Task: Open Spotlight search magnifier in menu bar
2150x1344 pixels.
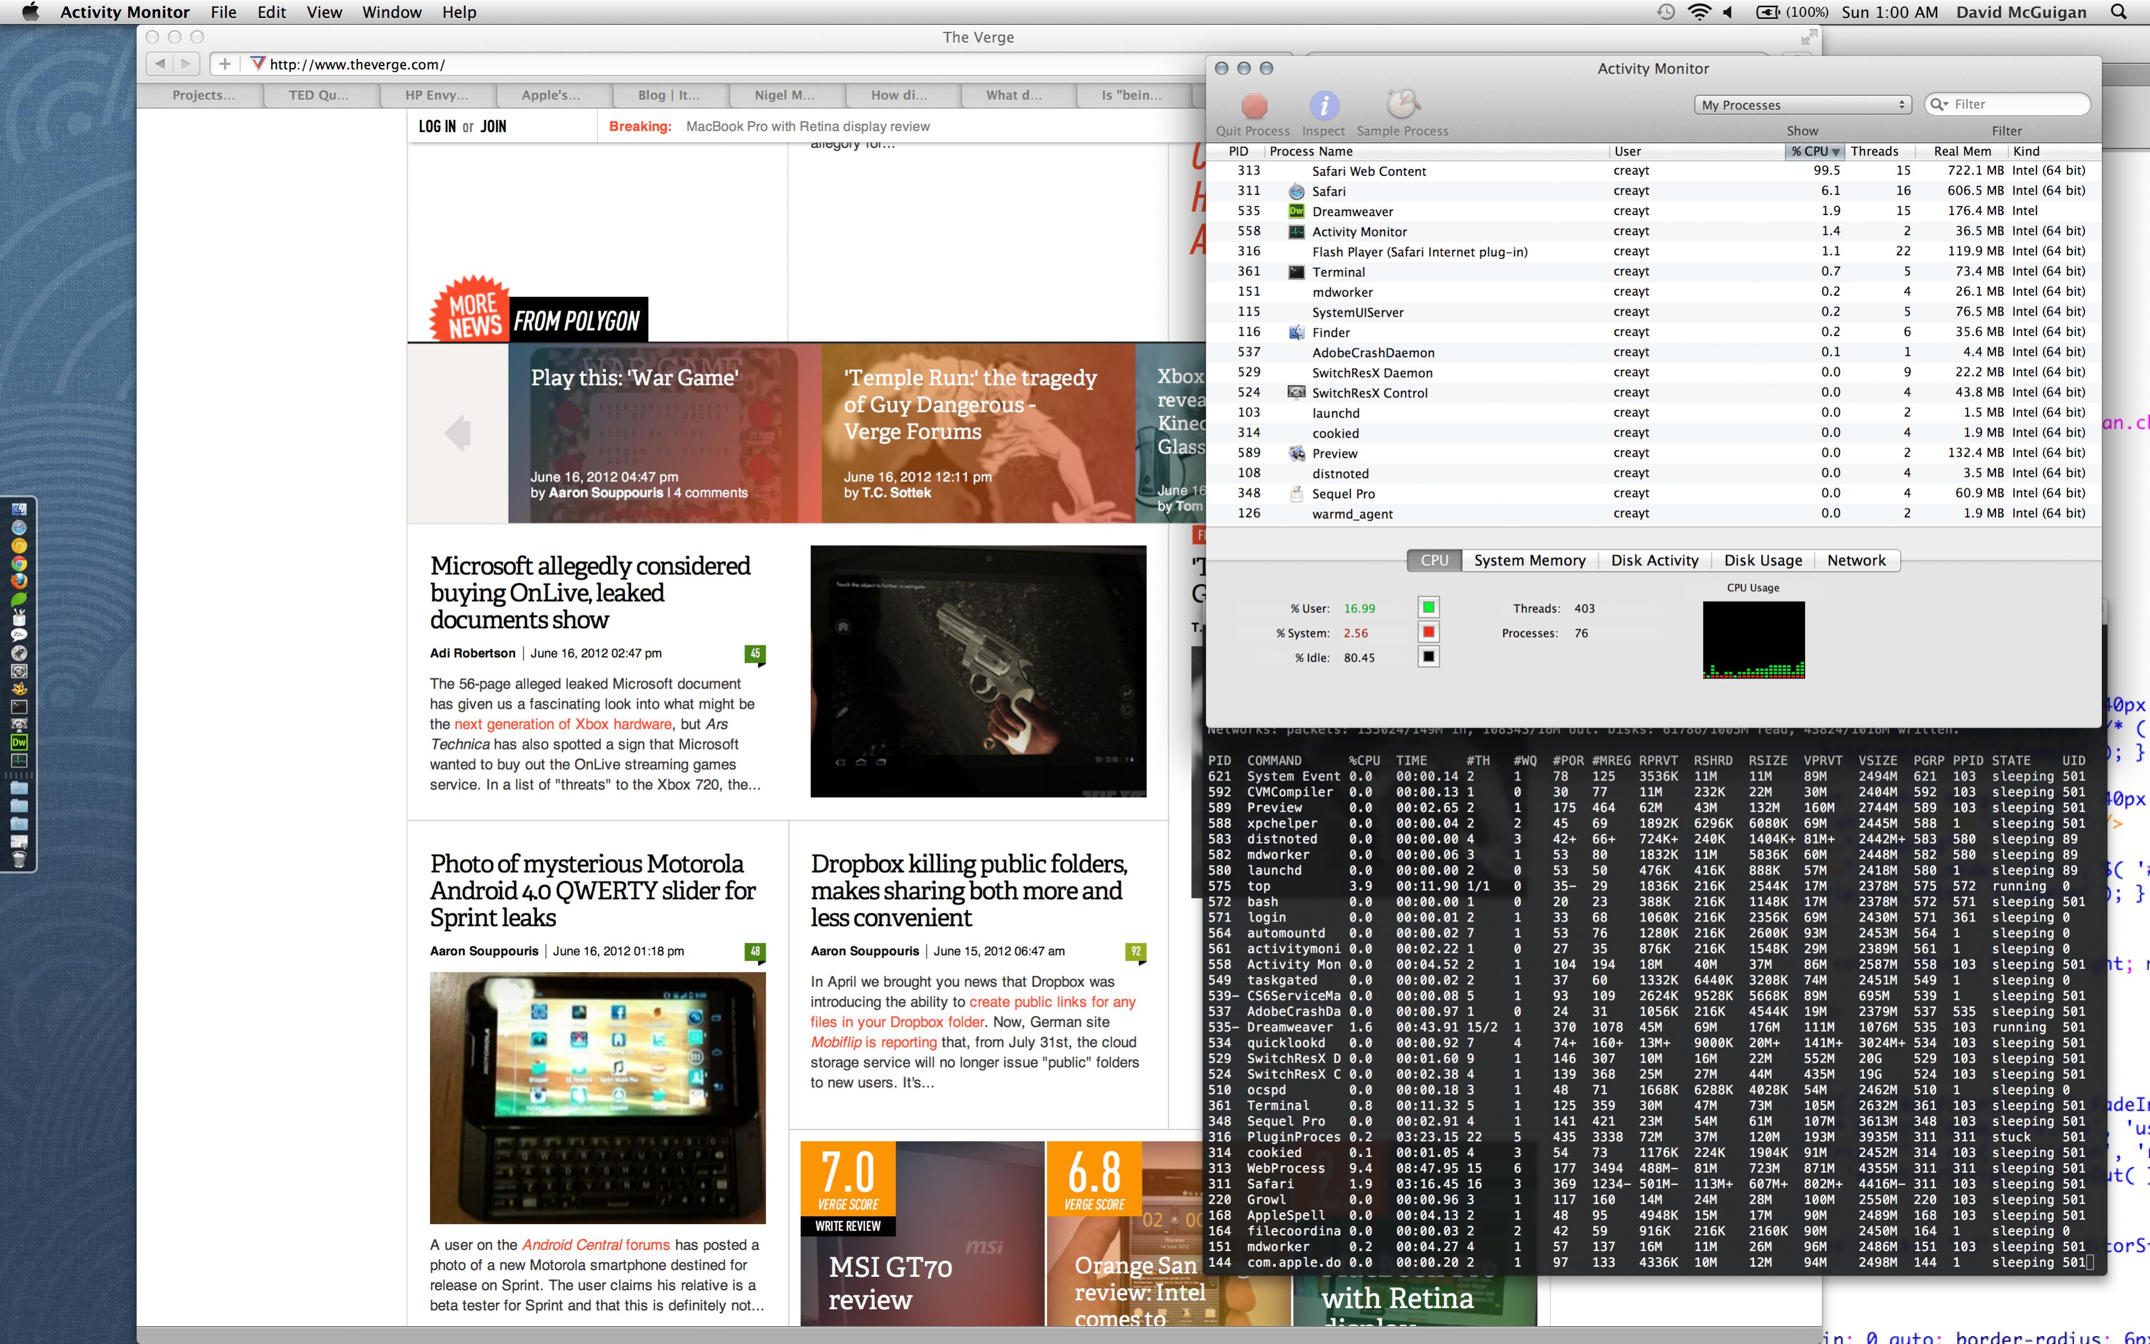Action: pyautogui.click(x=2119, y=12)
